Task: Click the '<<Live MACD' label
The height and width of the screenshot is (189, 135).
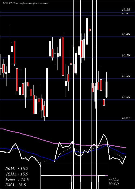Action: 114,182
